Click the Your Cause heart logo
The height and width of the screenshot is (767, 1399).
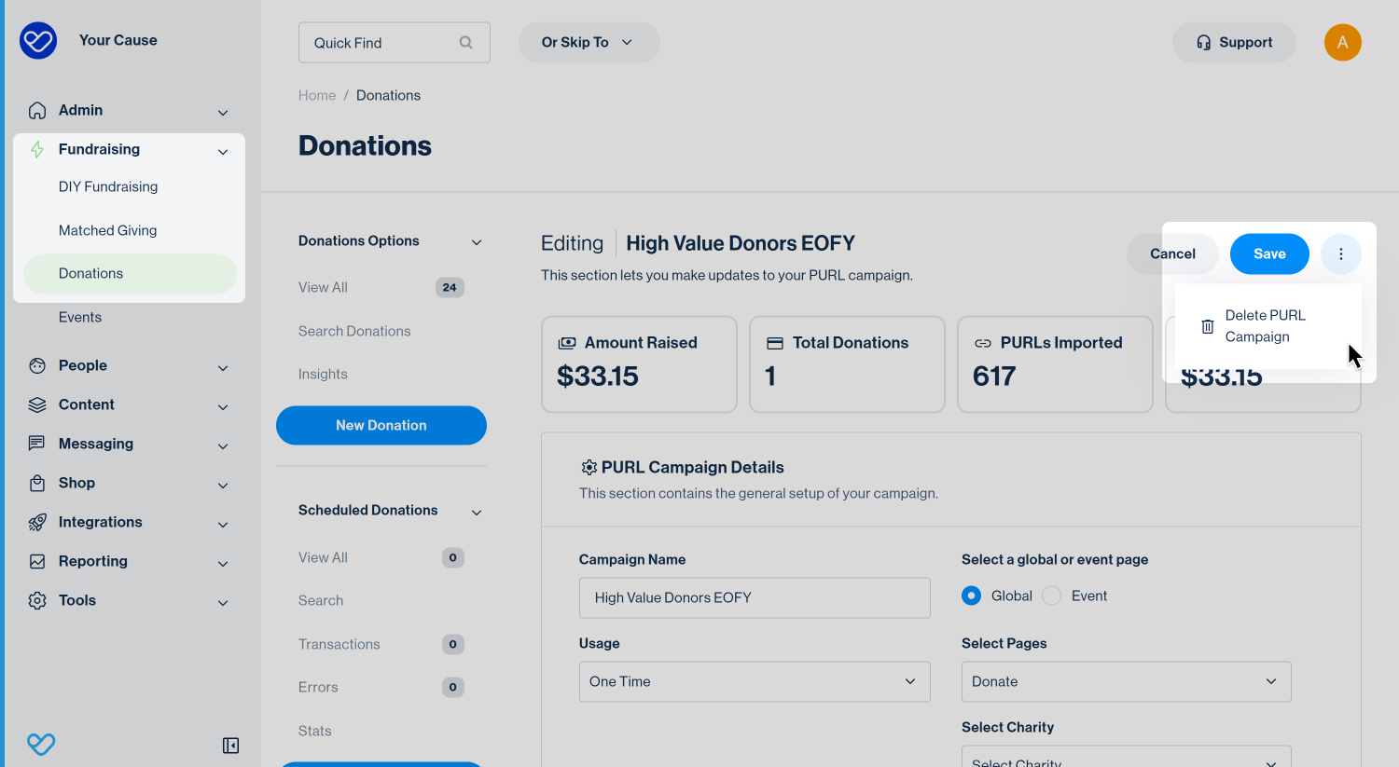[x=38, y=41]
